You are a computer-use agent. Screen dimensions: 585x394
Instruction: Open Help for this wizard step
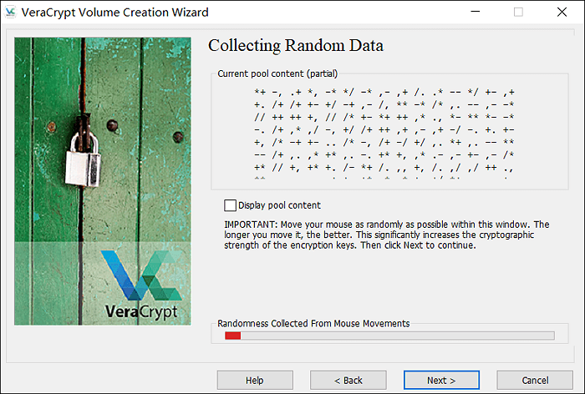click(255, 380)
